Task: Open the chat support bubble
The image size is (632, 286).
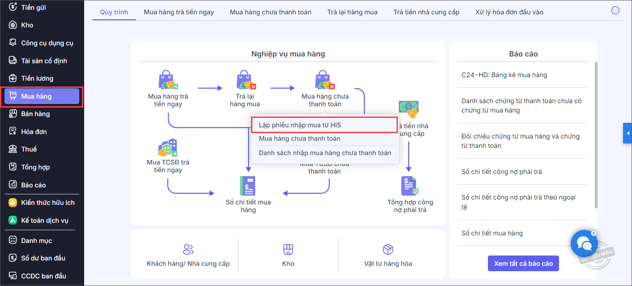Action: coord(585,244)
